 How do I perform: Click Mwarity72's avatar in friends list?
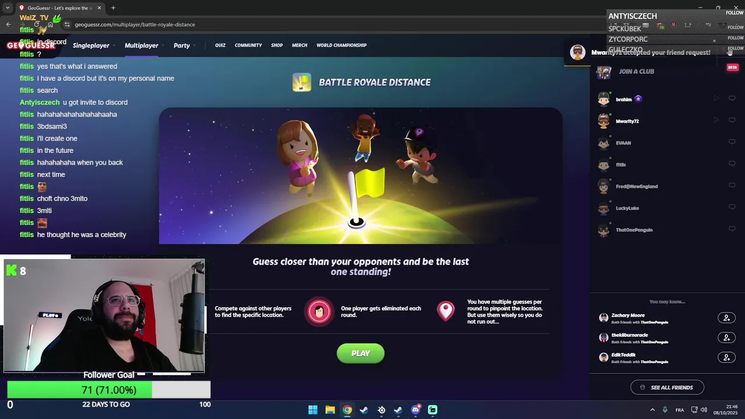(x=604, y=121)
